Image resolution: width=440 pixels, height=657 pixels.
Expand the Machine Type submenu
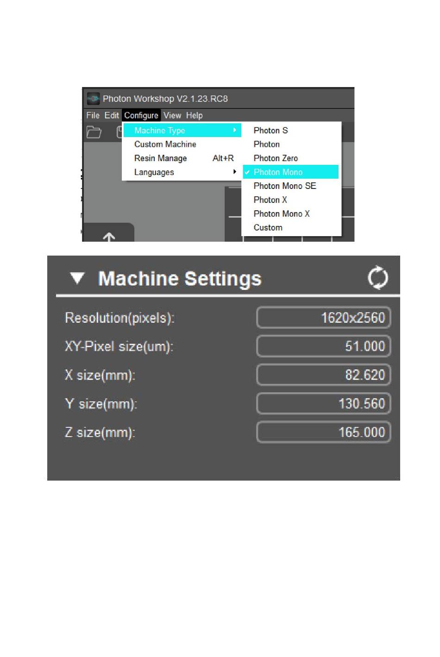182,131
